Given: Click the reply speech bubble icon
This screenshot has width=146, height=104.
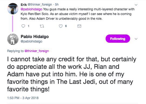Looking at the screenshot, I should click(23, 26).
